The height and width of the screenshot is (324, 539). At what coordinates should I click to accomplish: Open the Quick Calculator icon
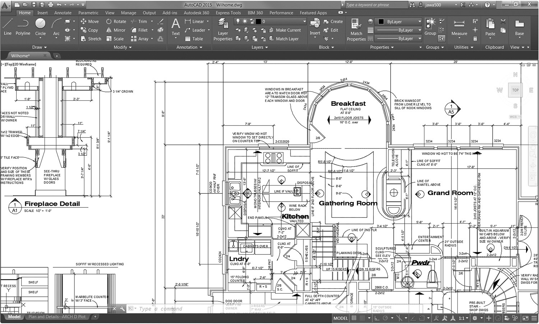(x=475, y=38)
